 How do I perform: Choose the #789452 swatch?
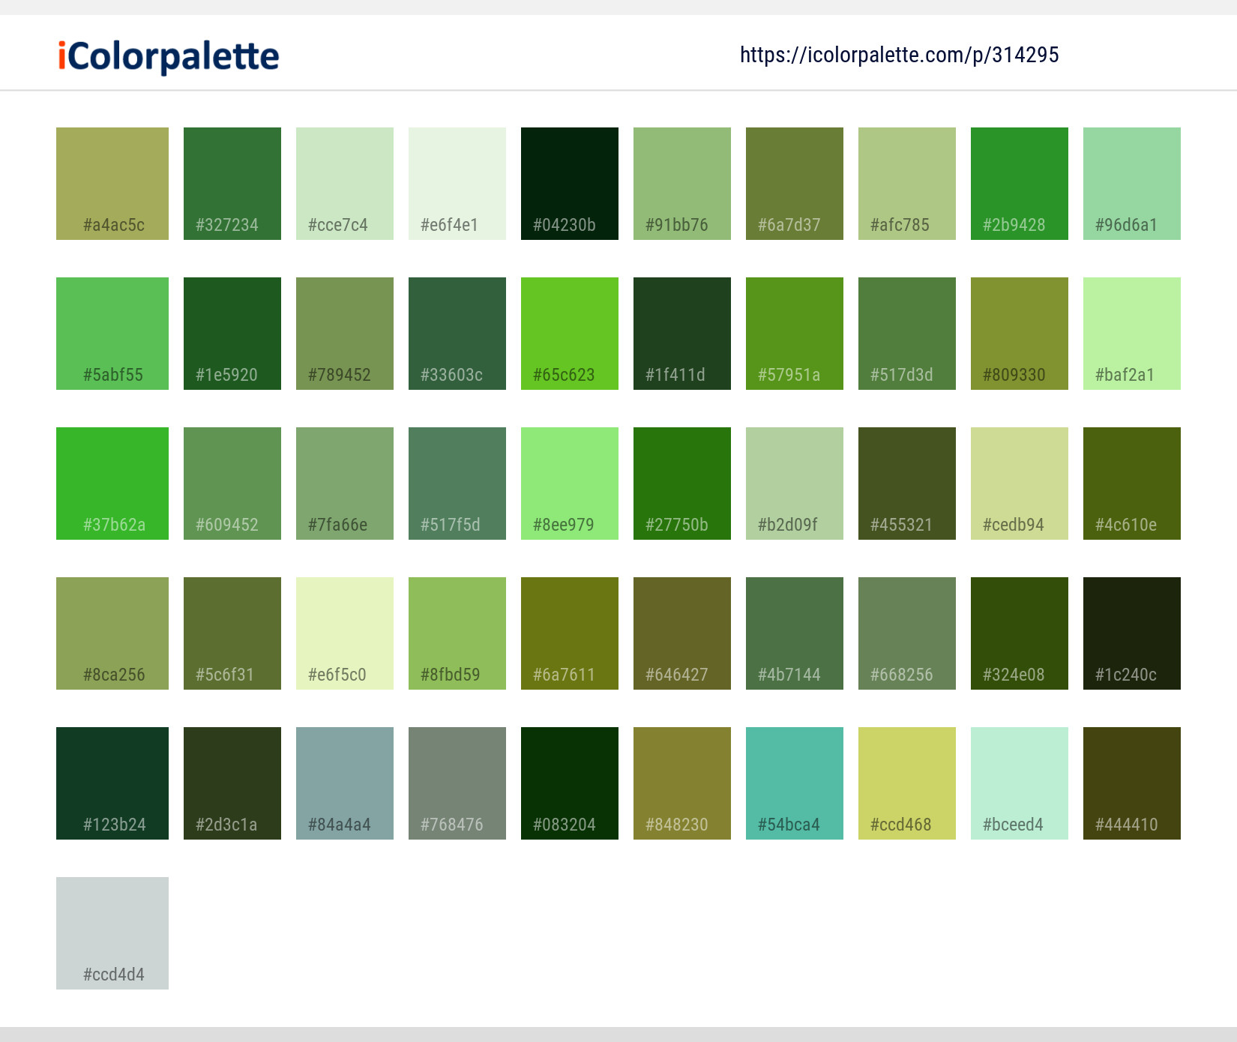tap(345, 334)
